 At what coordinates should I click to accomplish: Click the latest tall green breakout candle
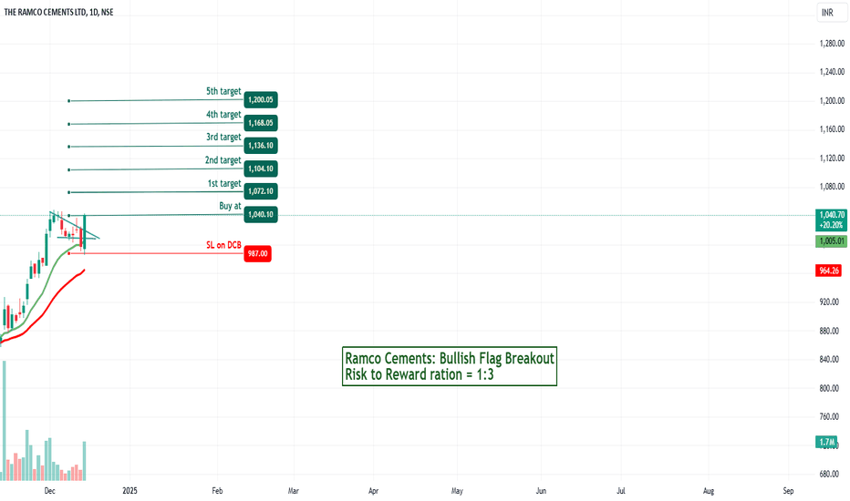(x=85, y=231)
